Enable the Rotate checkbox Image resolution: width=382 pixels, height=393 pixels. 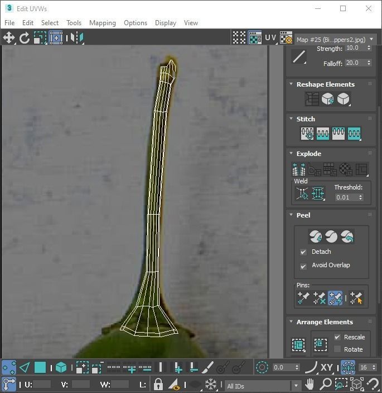(337, 349)
